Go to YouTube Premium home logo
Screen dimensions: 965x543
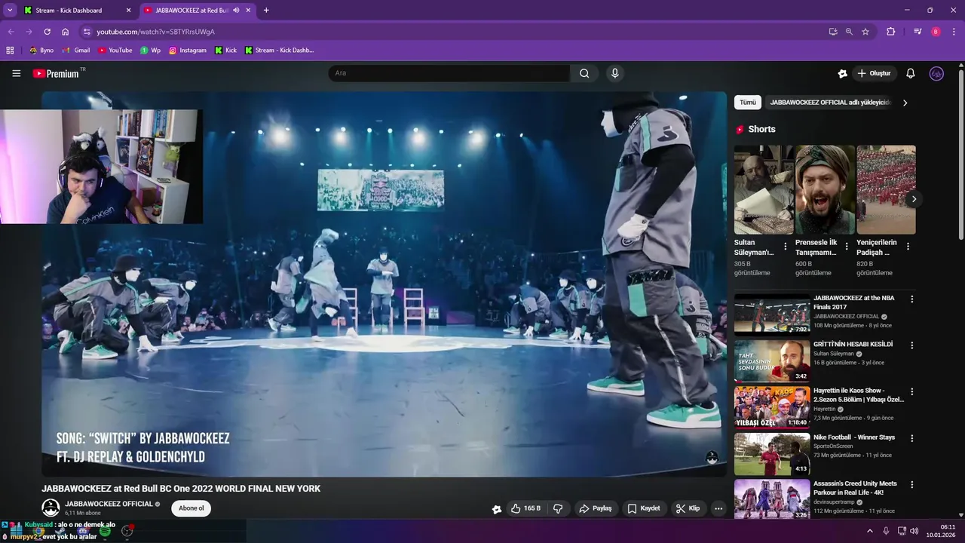[x=57, y=73]
